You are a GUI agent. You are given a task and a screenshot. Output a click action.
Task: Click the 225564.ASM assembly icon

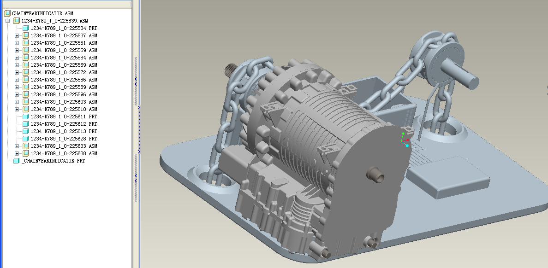coord(25,58)
